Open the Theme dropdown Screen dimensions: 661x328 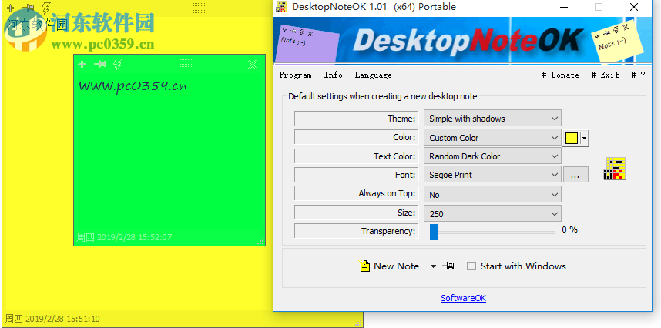coord(492,119)
